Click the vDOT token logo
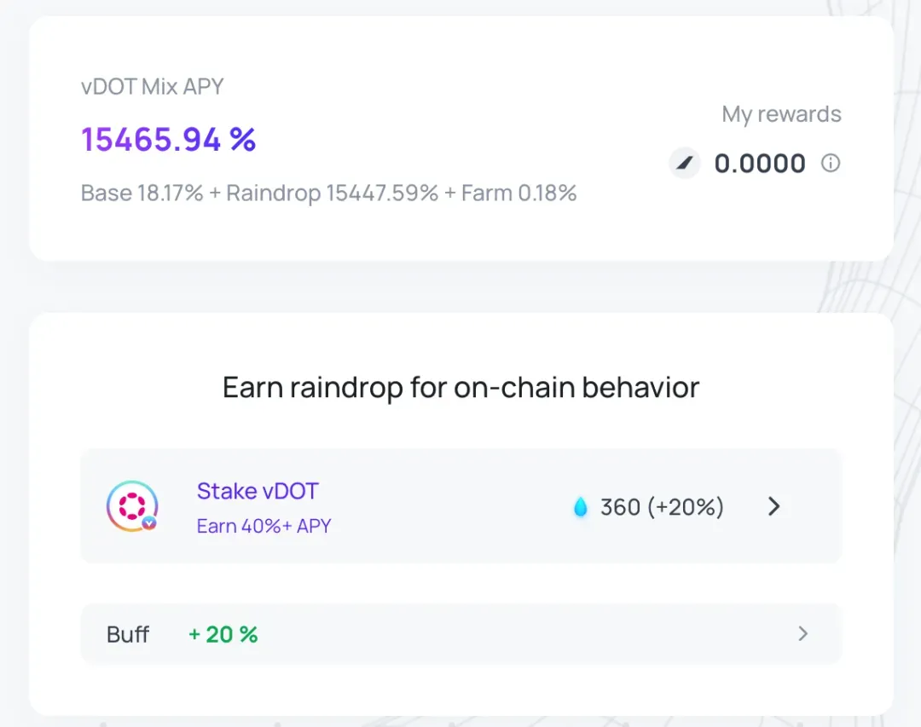Viewport: 921px width, 727px height. pyautogui.click(x=132, y=506)
